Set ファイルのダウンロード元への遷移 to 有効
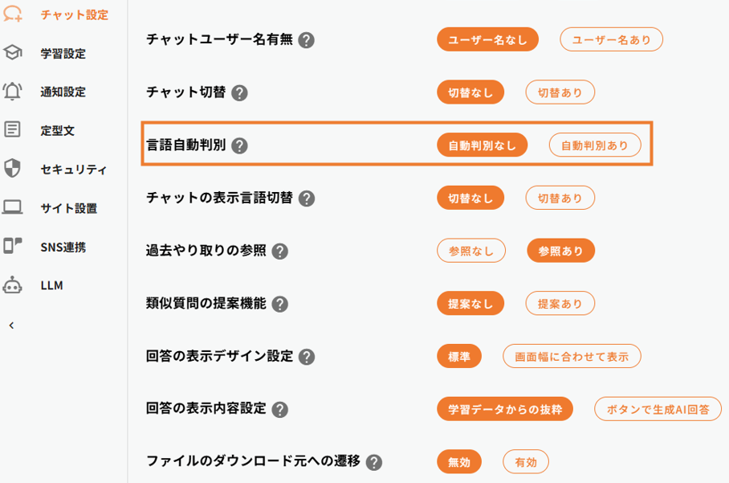The height and width of the screenshot is (483, 729). (x=526, y=461)
